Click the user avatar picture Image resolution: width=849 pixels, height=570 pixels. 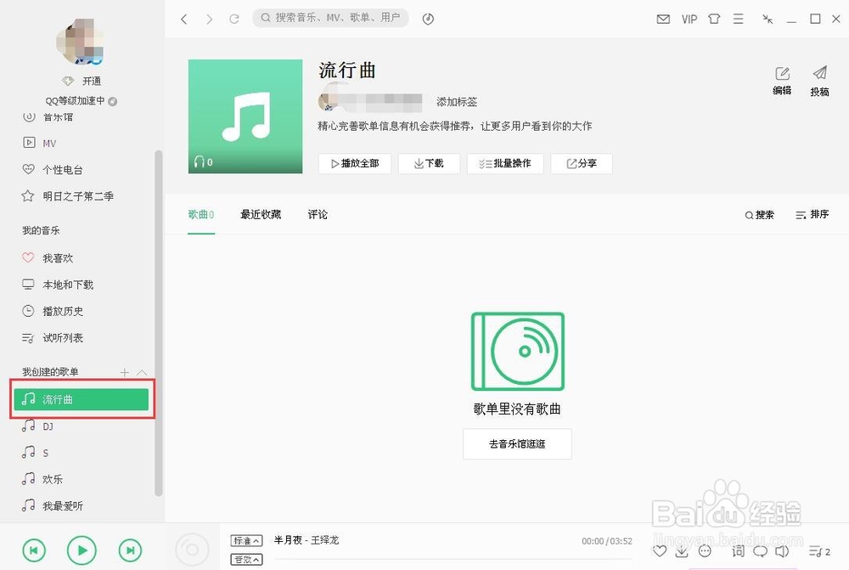coord(80,41)
